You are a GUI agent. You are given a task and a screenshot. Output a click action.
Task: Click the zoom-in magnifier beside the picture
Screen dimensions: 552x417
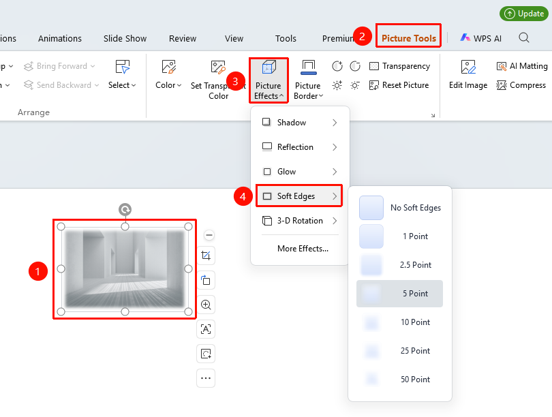click(x=206, y=305)
